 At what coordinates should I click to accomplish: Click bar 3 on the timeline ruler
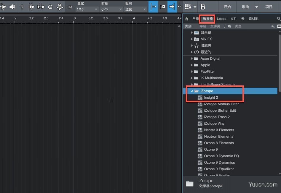[75, 18]
